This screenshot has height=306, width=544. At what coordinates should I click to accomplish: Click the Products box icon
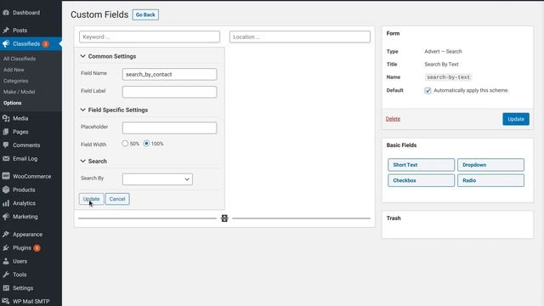[6, 190]
